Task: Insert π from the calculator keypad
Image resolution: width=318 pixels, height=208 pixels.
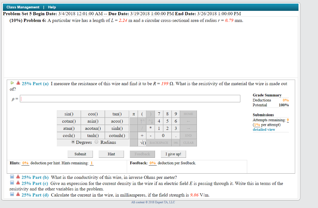Action: [x=133, y=114]
